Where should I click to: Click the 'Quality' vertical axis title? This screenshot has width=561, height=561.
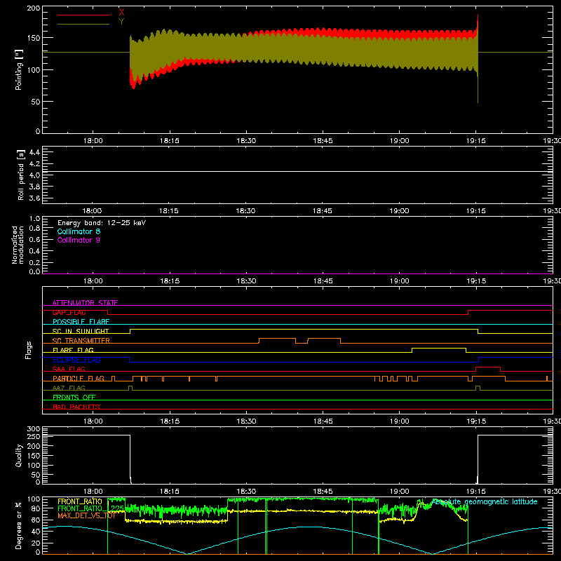tap(19, 455)
